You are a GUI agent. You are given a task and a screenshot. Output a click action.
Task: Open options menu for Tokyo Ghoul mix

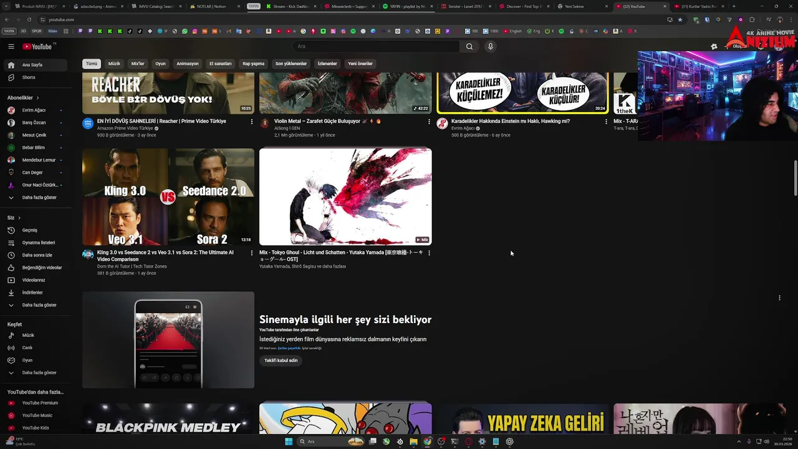click(x=429, y=253)
